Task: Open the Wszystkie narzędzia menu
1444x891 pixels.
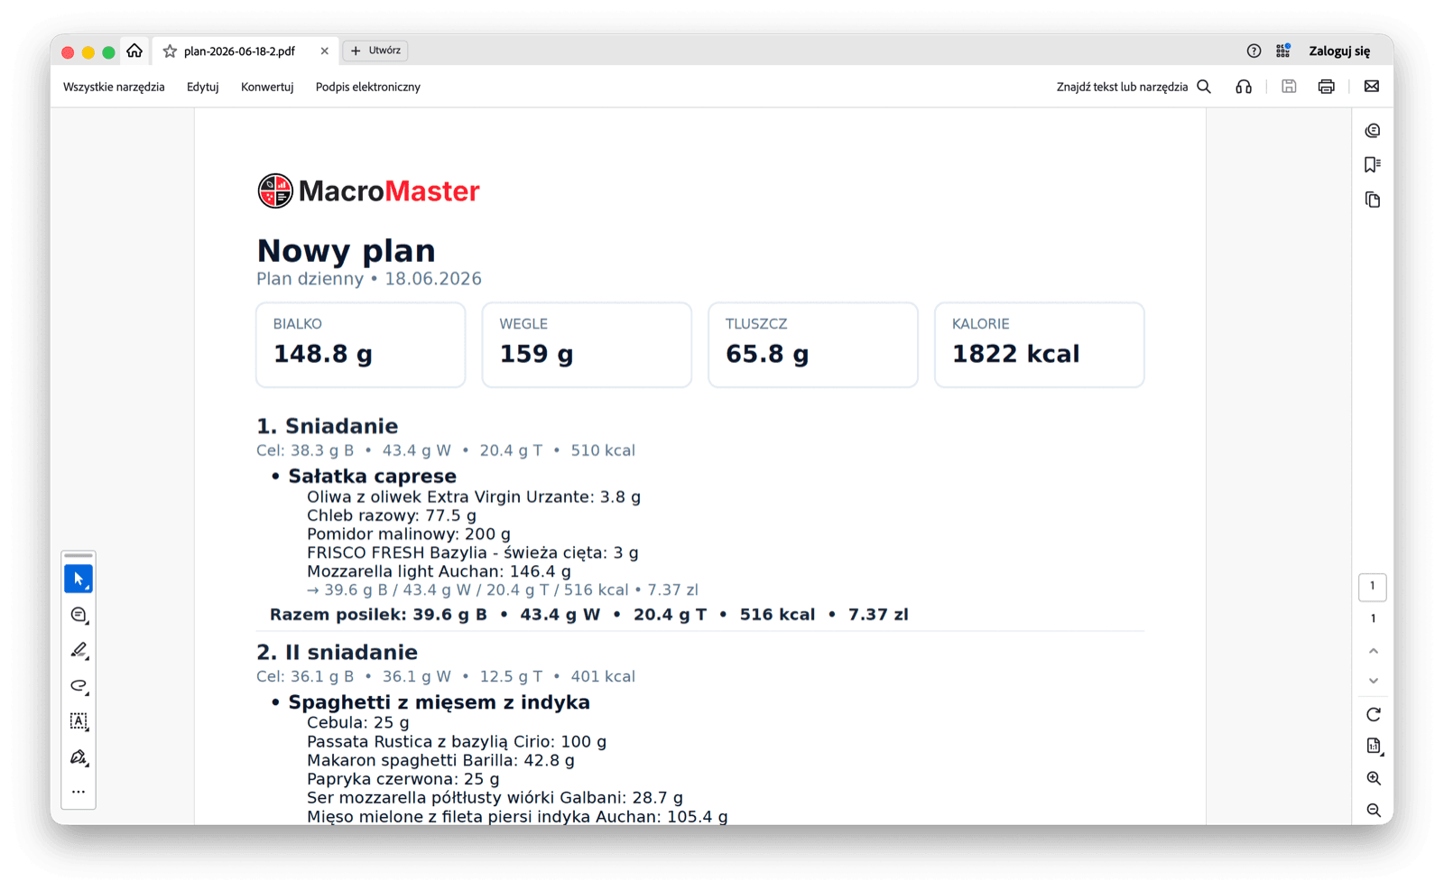Action: [x=114, y=88]
